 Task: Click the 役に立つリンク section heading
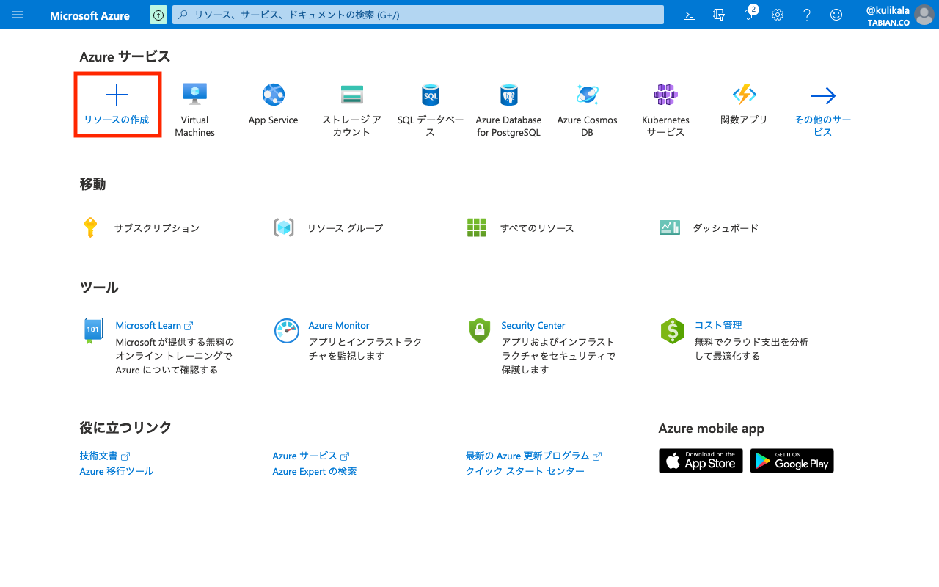(x=125, y=427)
